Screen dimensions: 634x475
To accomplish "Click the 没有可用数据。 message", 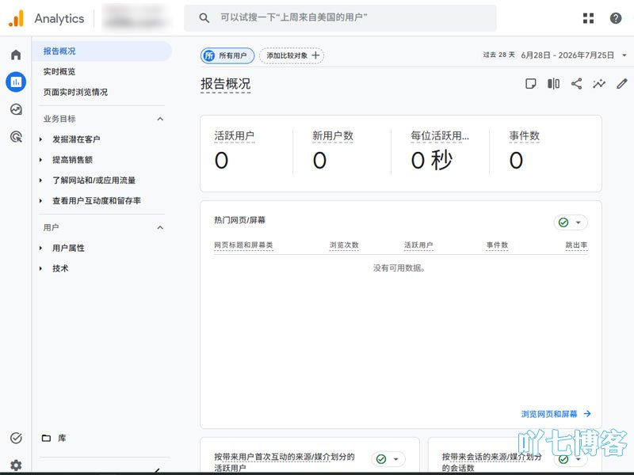I will point(399,268).
